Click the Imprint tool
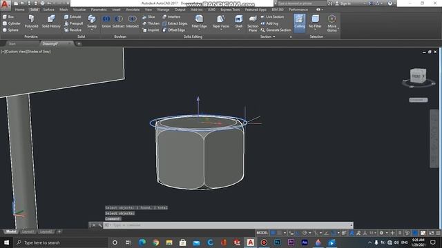The height and width of the screenshot is (248, 442). 151,30
